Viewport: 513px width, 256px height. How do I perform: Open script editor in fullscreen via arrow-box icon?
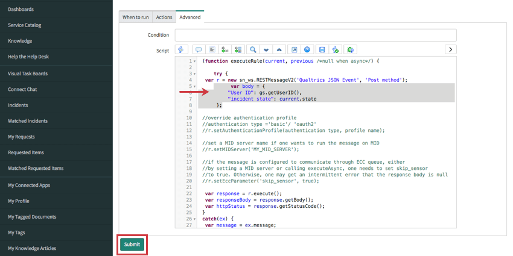[294, 49]
